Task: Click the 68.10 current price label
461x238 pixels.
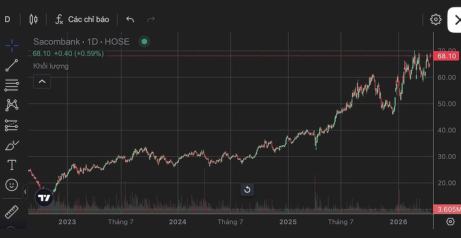Action: (x=447, y=56)
